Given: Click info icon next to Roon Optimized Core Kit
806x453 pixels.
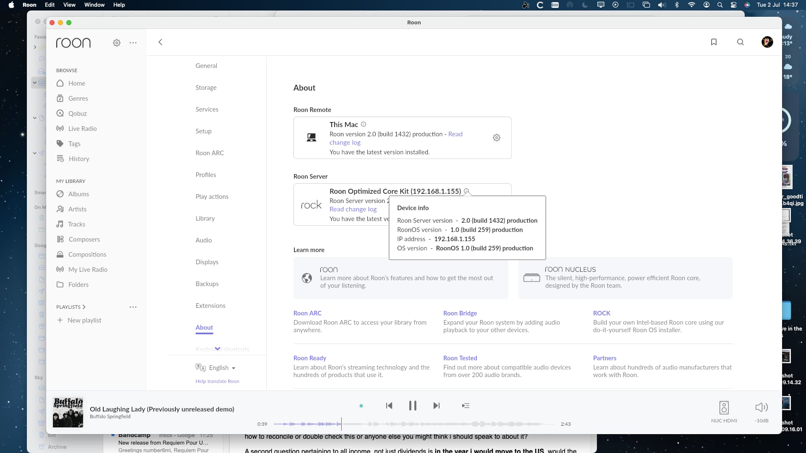Looking at the screenshot, I should [466, 191].
